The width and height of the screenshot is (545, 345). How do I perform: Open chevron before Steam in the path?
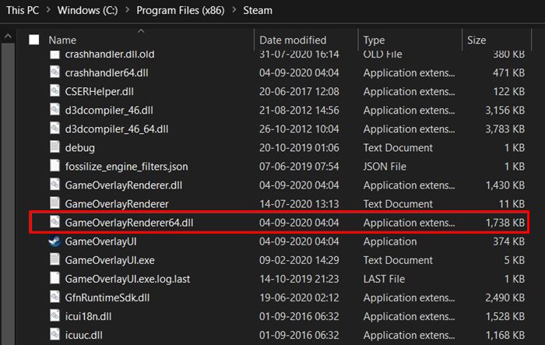click(234, 10)
